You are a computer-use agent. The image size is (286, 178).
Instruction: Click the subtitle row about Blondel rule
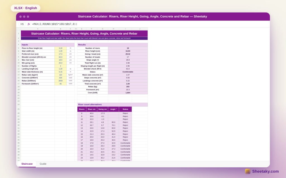[x=84, y=38]
